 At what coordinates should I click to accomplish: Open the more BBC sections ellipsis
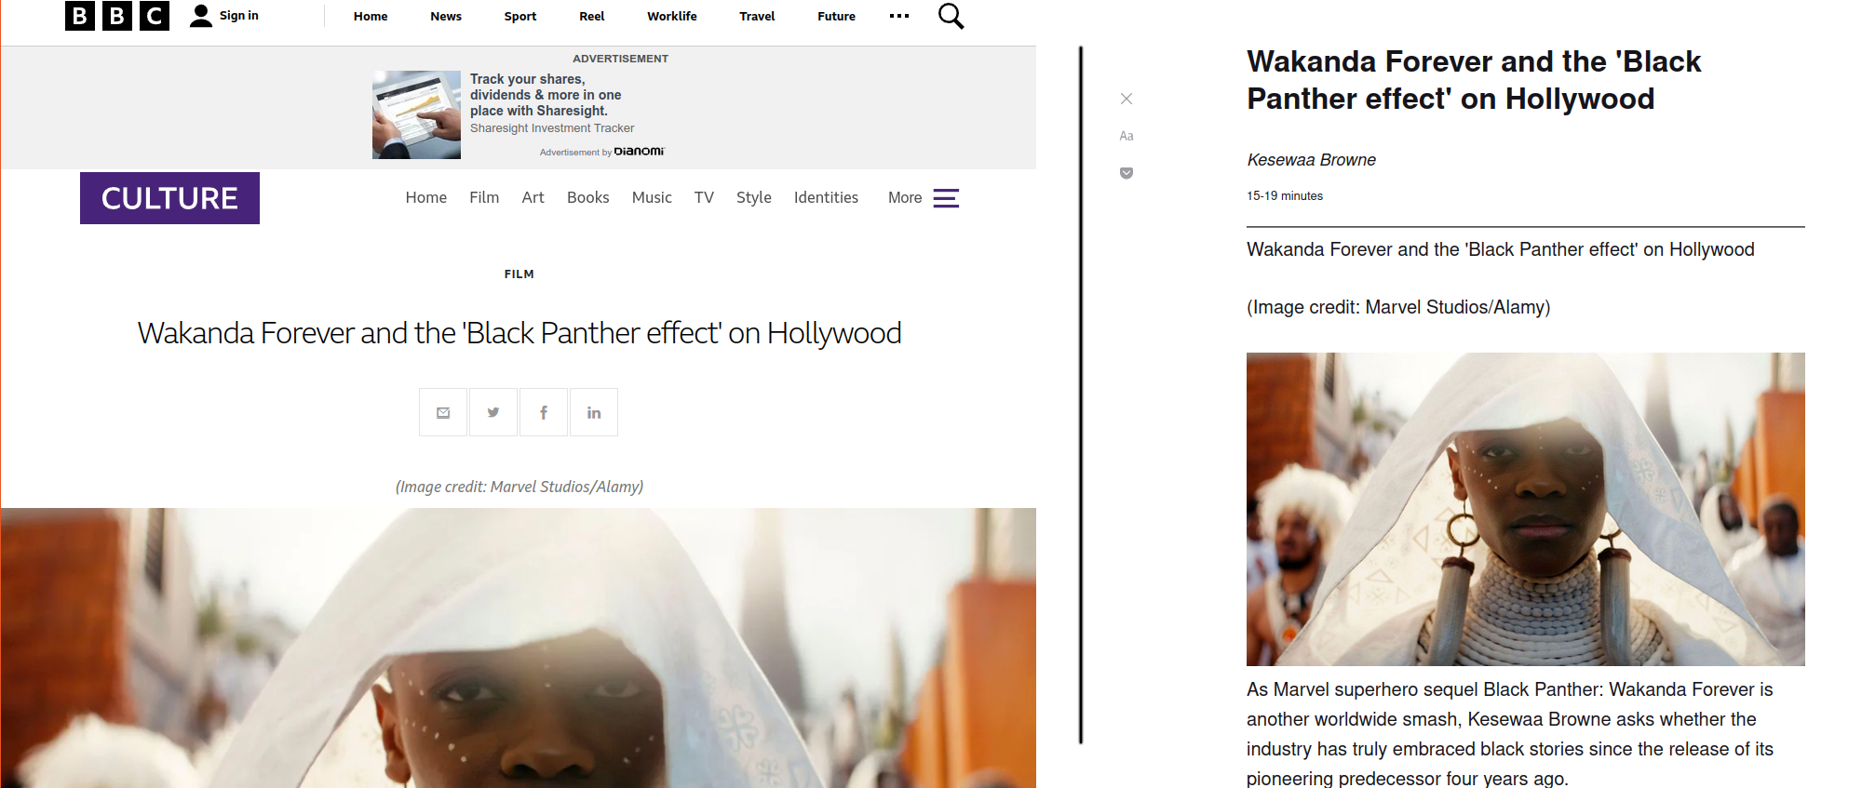click(899, 16)
